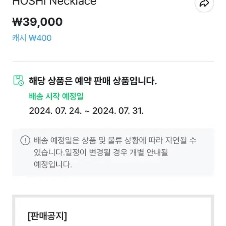The image size is (226, 226).
Task: Click the 해당 상품은 예약 판매 상품입니다 heading
Action: pos(93,81)
